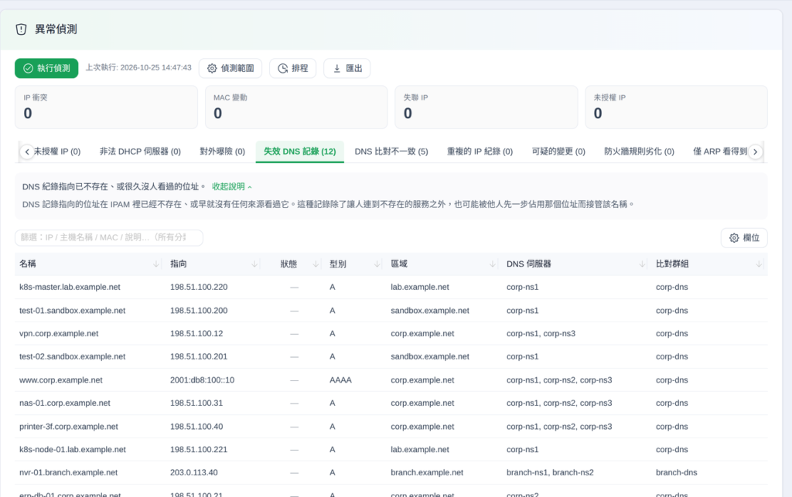
Task: Sort by DNS 伺服器 column arrow
Action: 642,264
